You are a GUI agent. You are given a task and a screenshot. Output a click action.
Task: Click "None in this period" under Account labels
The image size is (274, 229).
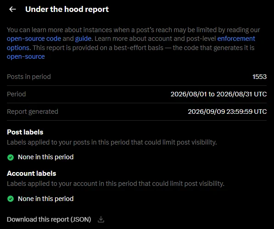pyautogui.click(x=45, y=199)
